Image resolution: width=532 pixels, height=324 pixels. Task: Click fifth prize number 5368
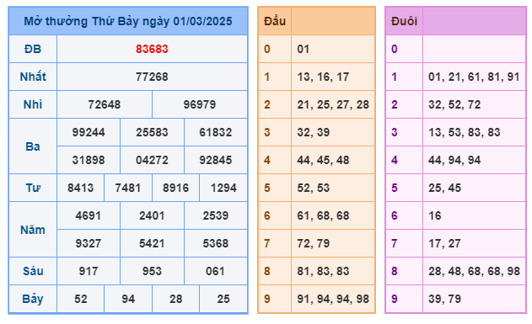pos(216,243)
